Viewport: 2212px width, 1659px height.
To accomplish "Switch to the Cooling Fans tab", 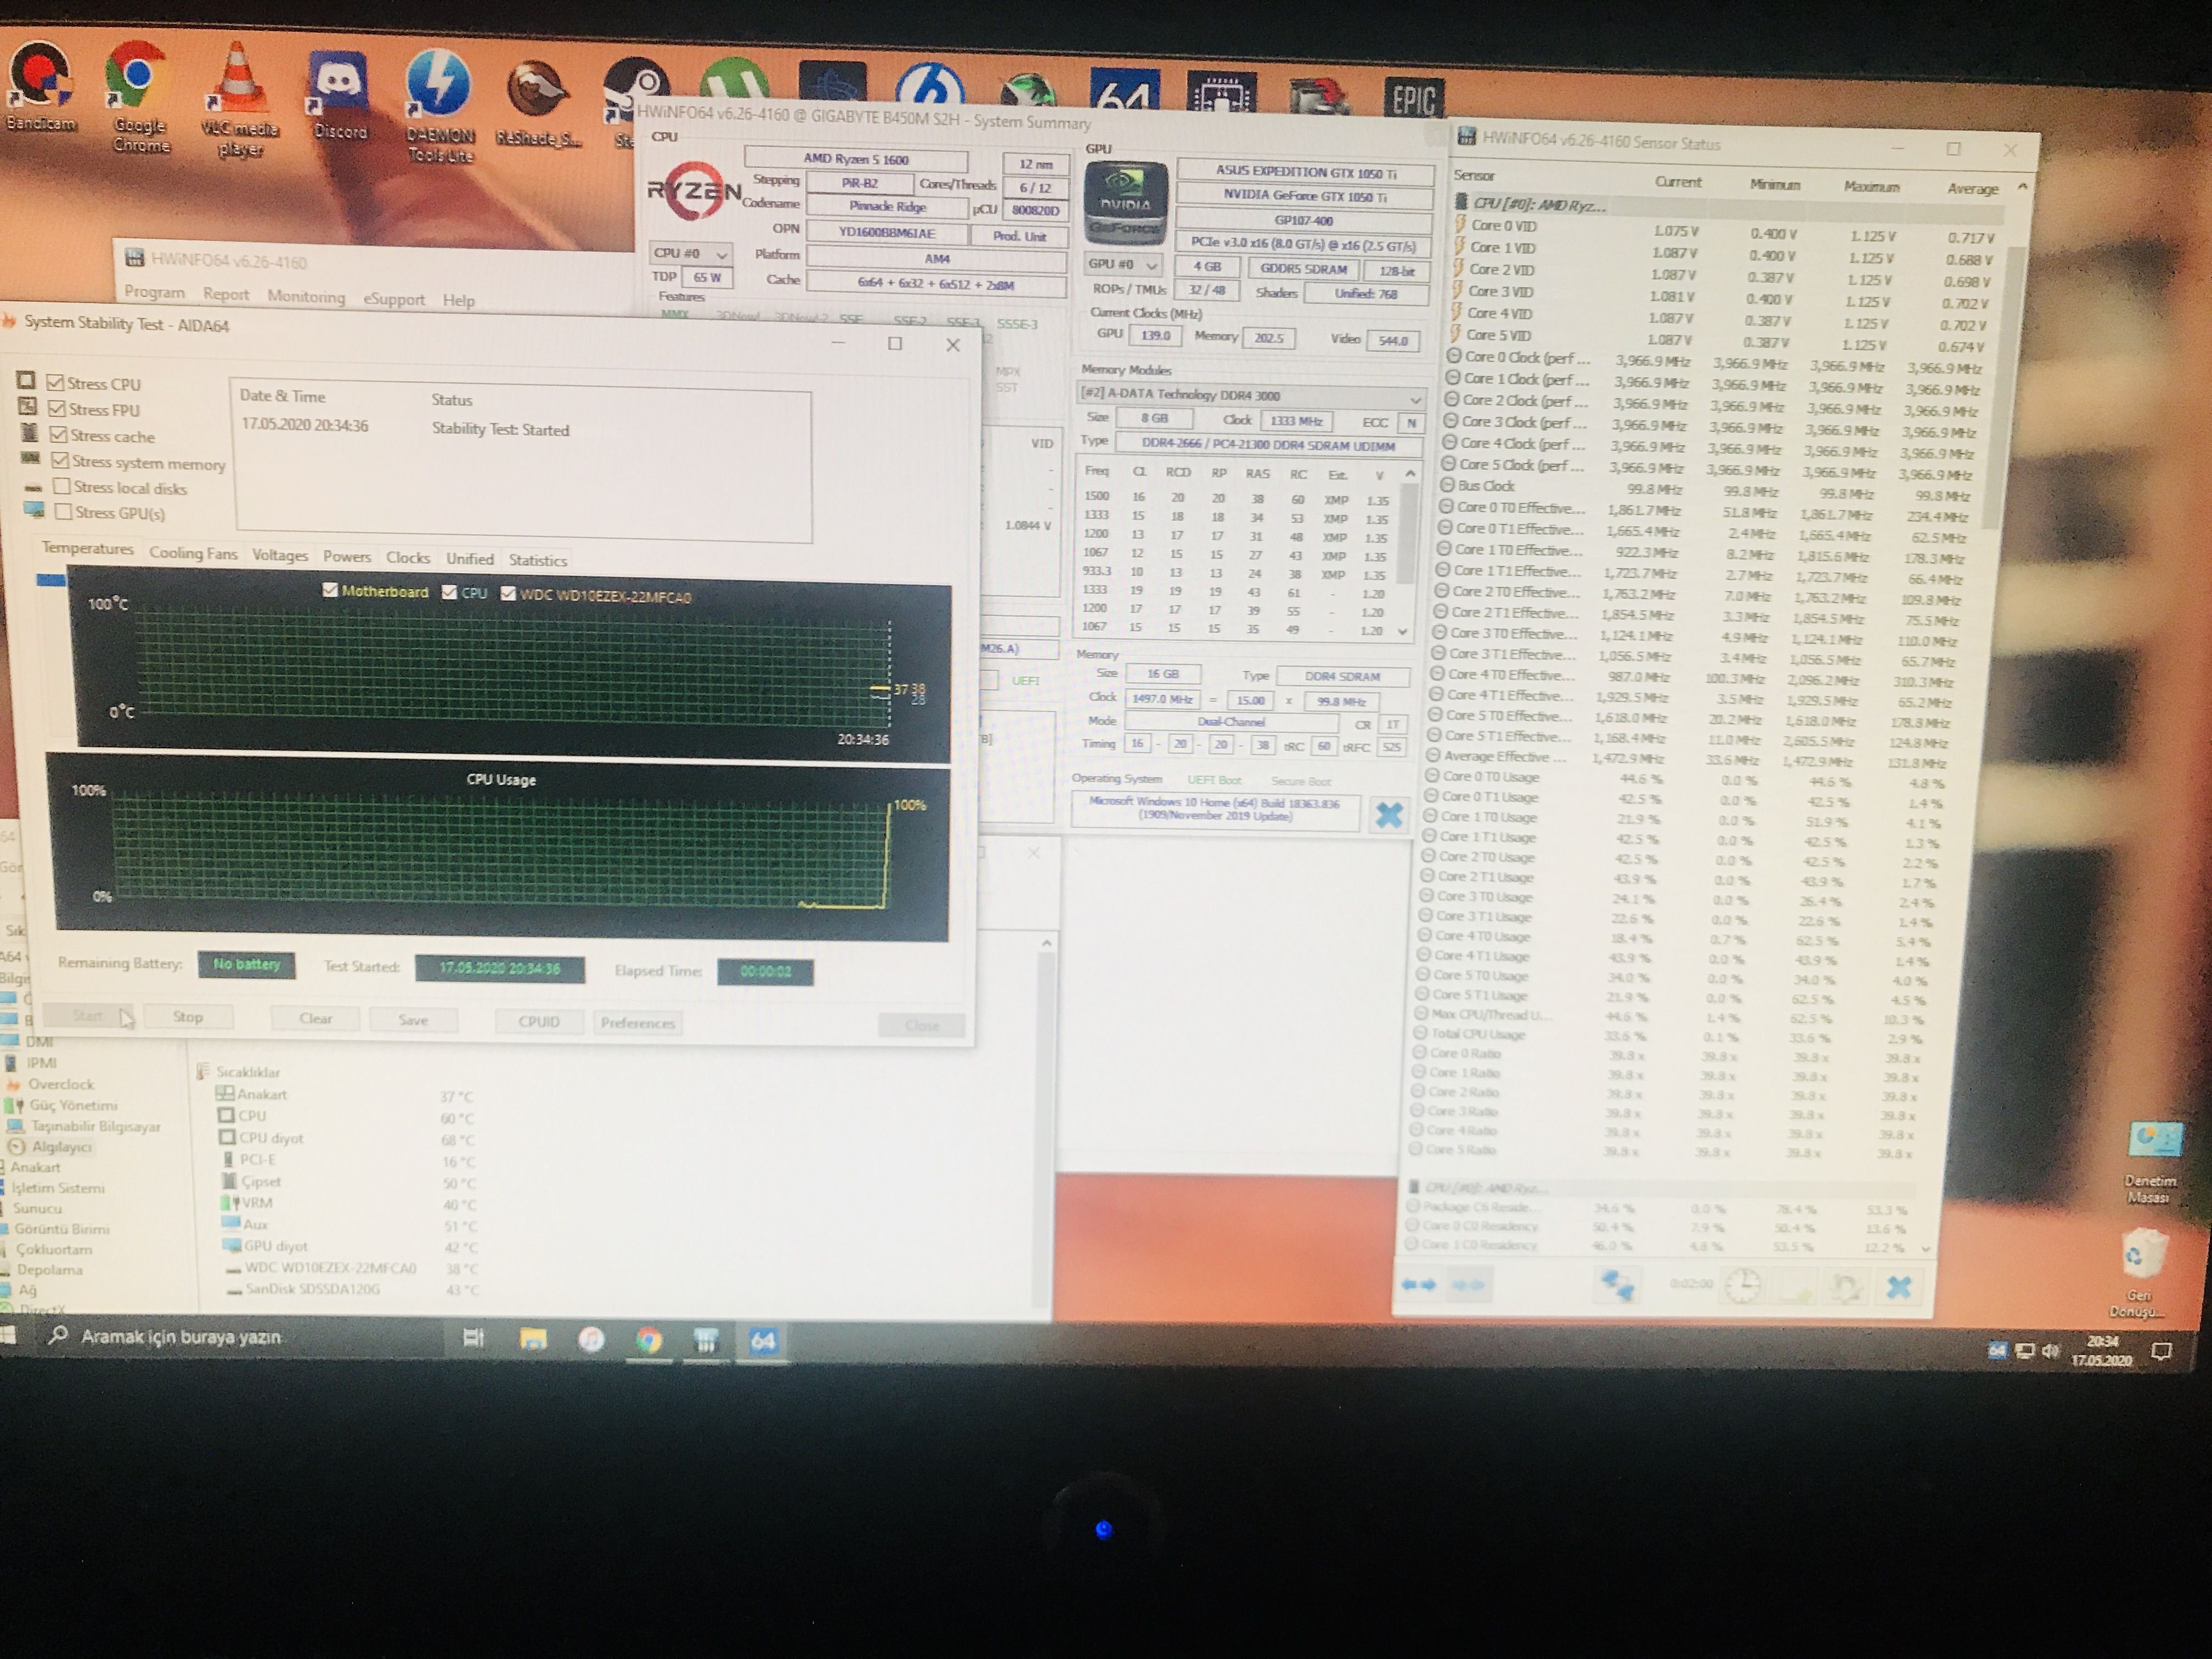I will tap(193, 553).
